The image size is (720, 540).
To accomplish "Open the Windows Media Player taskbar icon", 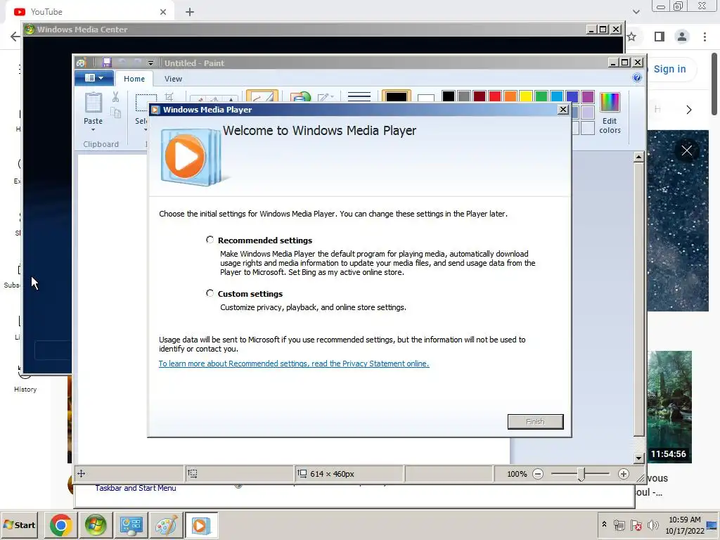I will [x=201, y=525].
